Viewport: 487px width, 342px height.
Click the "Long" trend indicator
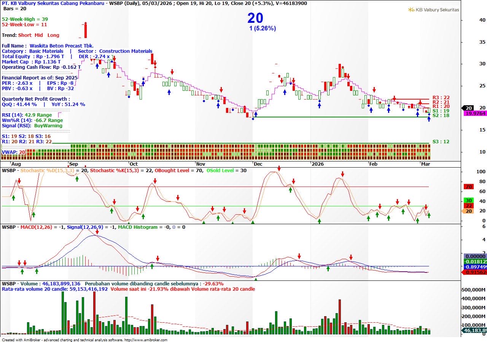(x=53, y=35)
